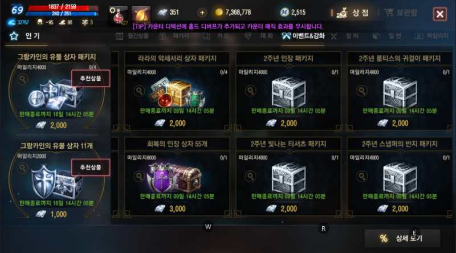
Task: Click the gold coin currency icon
Action: (219, 12)
